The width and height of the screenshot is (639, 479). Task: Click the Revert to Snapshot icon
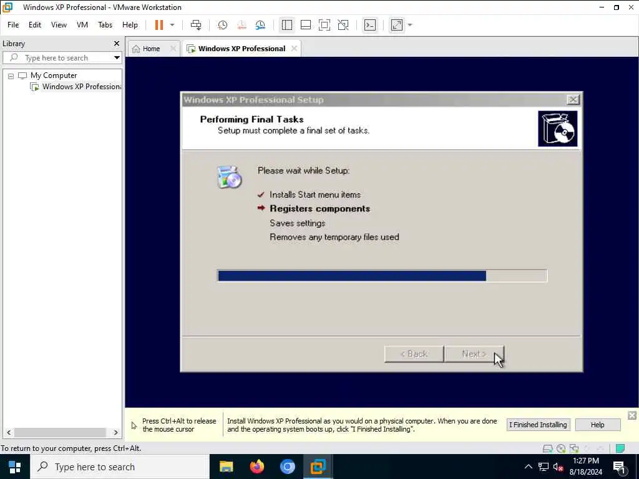(x=241, y=25)
